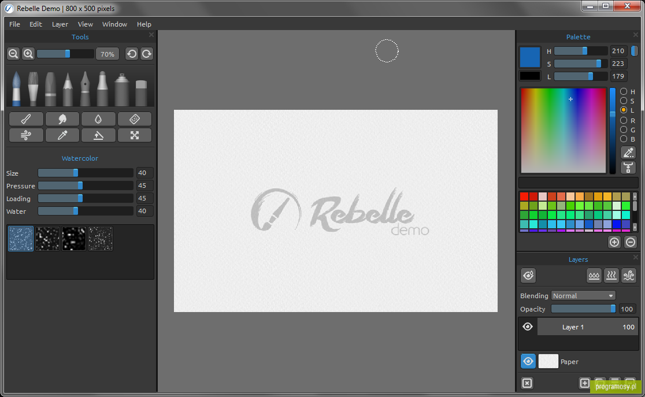Choose the canvas Tilt tool button
This screenshot has width=645, height=397.
coord(98,135)
